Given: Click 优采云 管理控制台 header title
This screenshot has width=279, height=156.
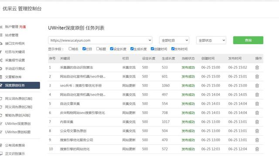Looking at the screenshot, I should click(22, 9).
